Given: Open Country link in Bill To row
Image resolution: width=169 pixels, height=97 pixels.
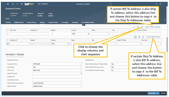Looking at the screenshot, I should coord(88,34).
